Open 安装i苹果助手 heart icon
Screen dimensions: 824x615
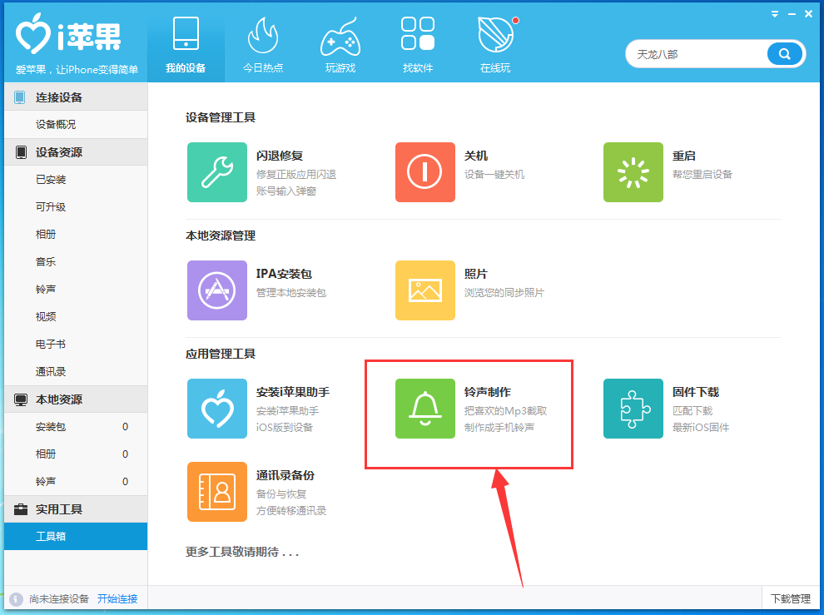[x=217, y=409]
